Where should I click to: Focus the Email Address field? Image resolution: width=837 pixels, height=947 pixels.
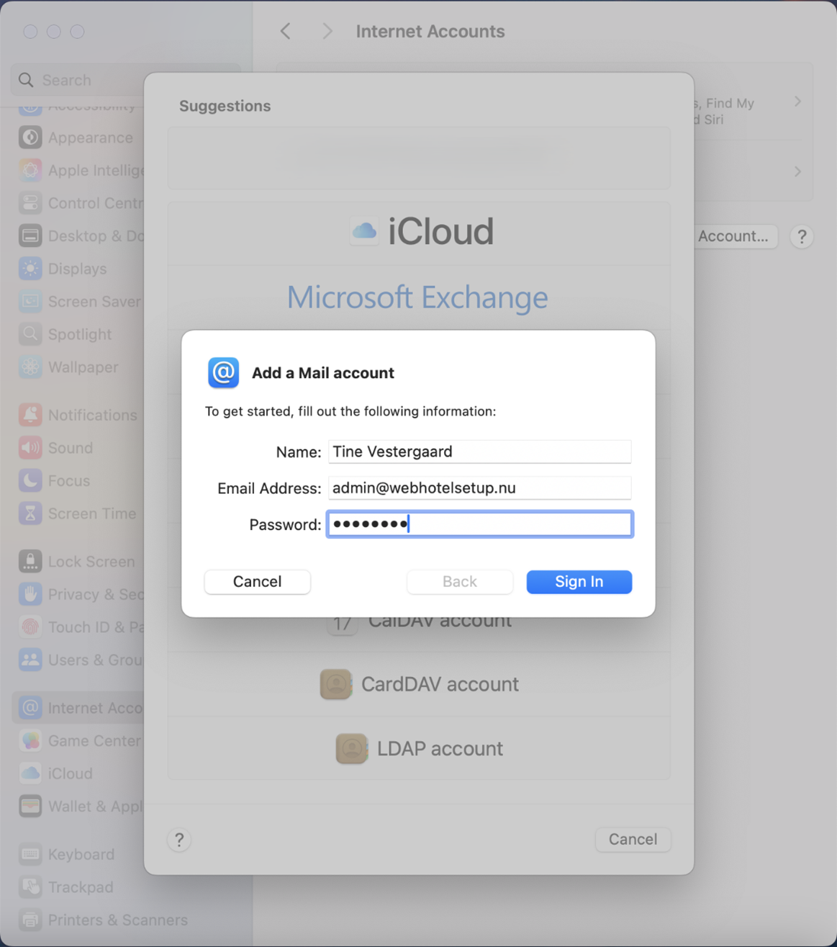pyautogui.click(x=479, y=488)
